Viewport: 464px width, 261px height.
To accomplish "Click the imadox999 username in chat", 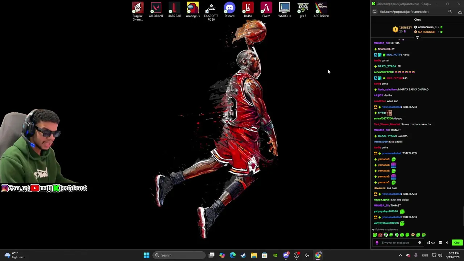I will click(381, 142).
